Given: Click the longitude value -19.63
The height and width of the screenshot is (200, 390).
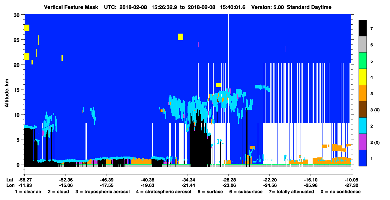Looking at the screenshot, I should [147, 185].
